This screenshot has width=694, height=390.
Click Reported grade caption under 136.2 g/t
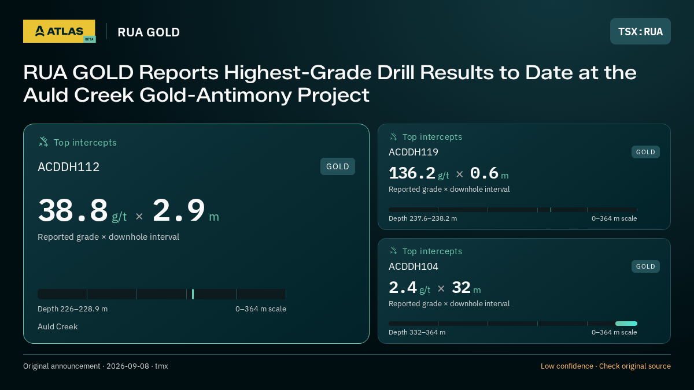click(449, 190)
